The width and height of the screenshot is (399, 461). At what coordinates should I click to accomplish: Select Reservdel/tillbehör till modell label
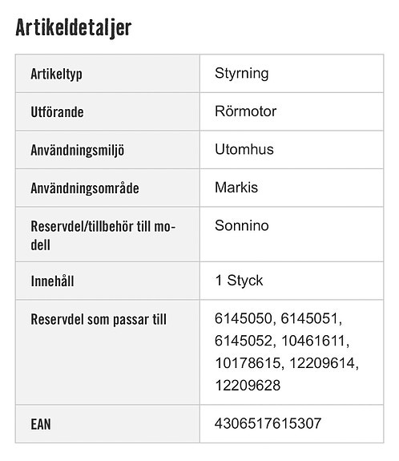coord(103,236)
